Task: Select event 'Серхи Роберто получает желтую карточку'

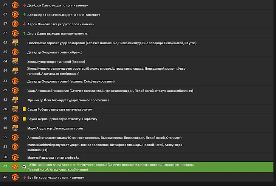Action: (59, 109)
